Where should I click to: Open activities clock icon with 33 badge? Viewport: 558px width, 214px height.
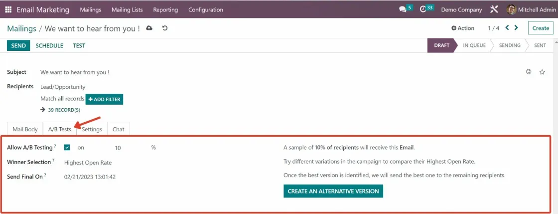(x=423, y=9)
